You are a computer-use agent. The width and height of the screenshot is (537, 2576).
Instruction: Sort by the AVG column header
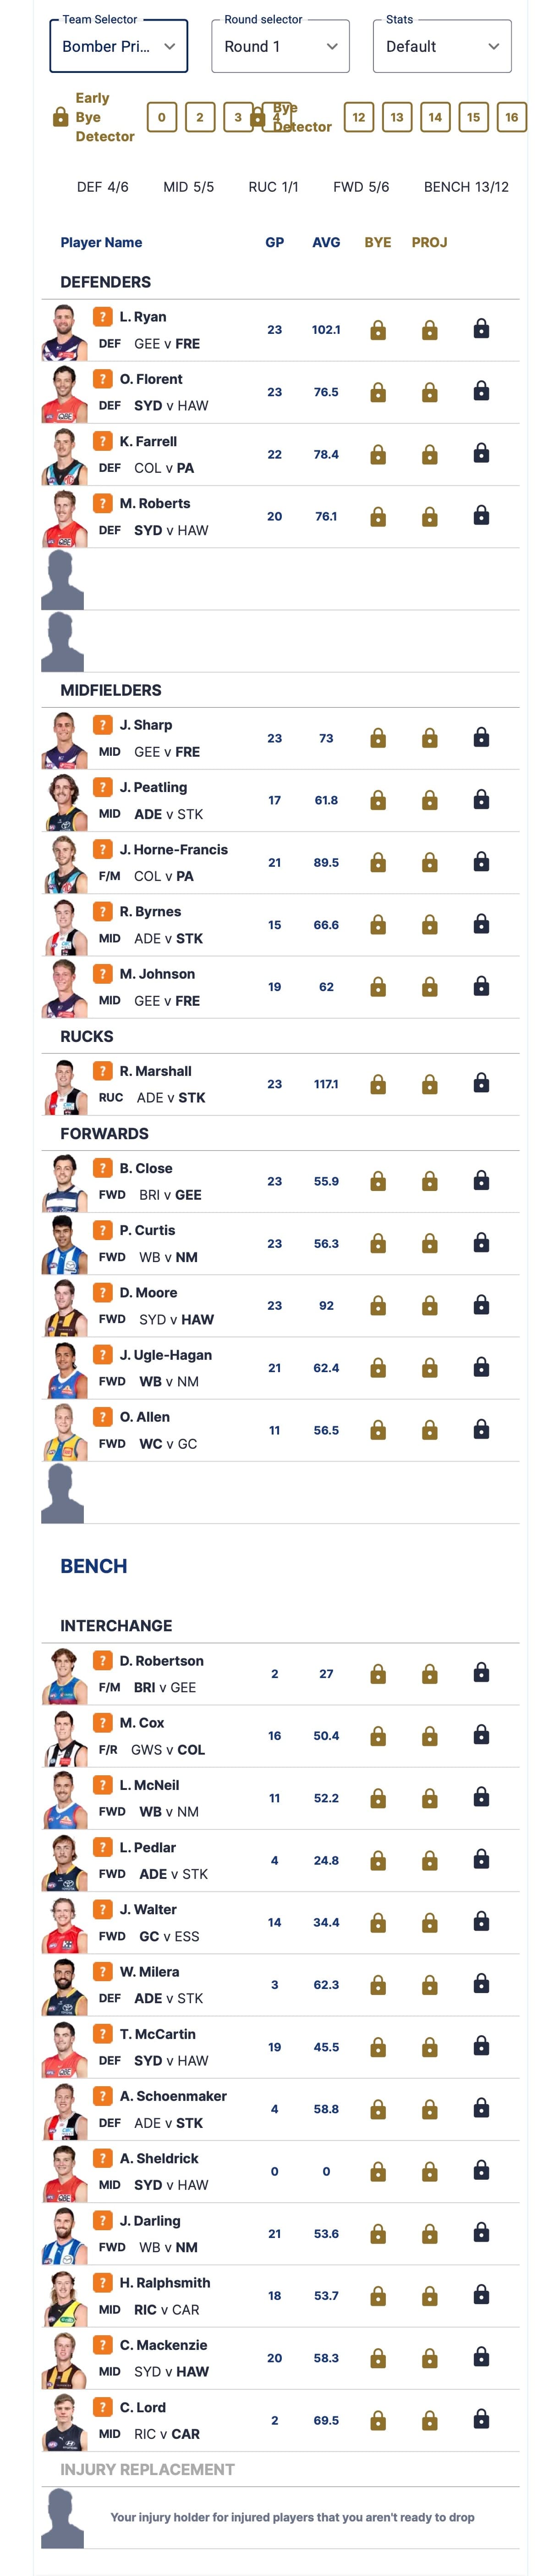[326, 242]
